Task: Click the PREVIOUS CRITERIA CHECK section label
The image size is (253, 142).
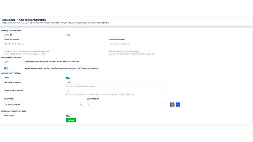Action: [x=12, y=57]
